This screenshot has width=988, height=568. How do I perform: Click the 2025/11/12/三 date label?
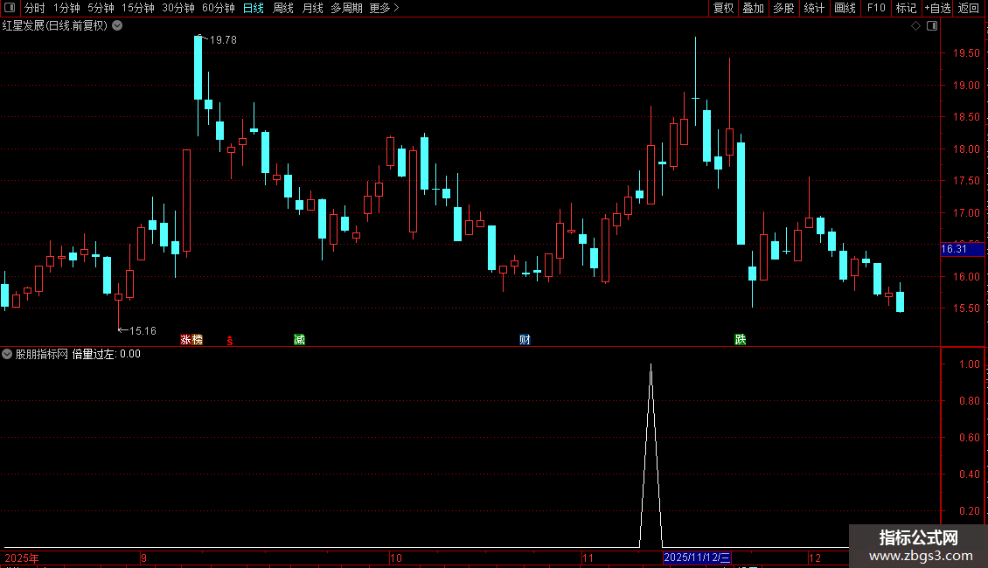pos(697,558)
